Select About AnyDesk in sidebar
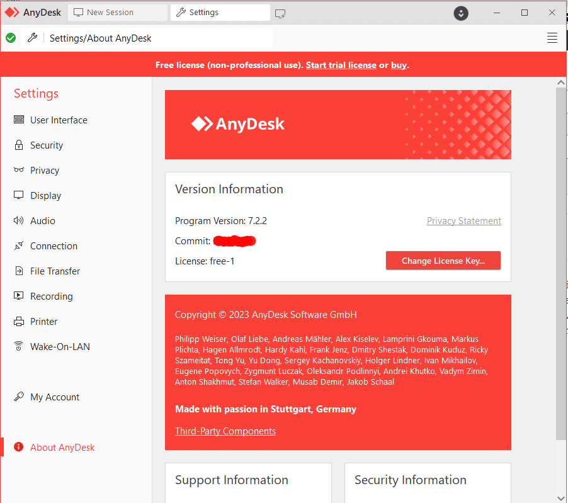The height and width of the screenshot is (503, 568). [62, 447]
